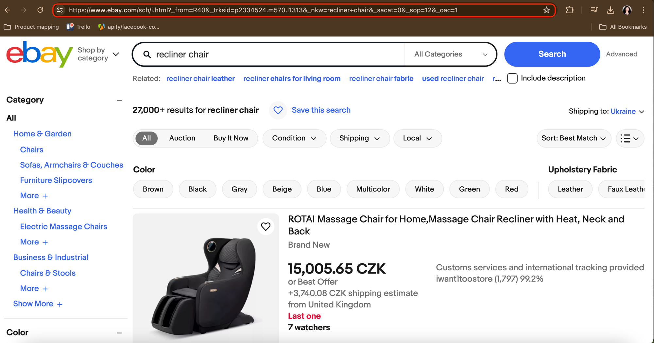Open the recliner chair leather related link
Image resolution: width=654 pixels, height=343 pixels.
200,78
